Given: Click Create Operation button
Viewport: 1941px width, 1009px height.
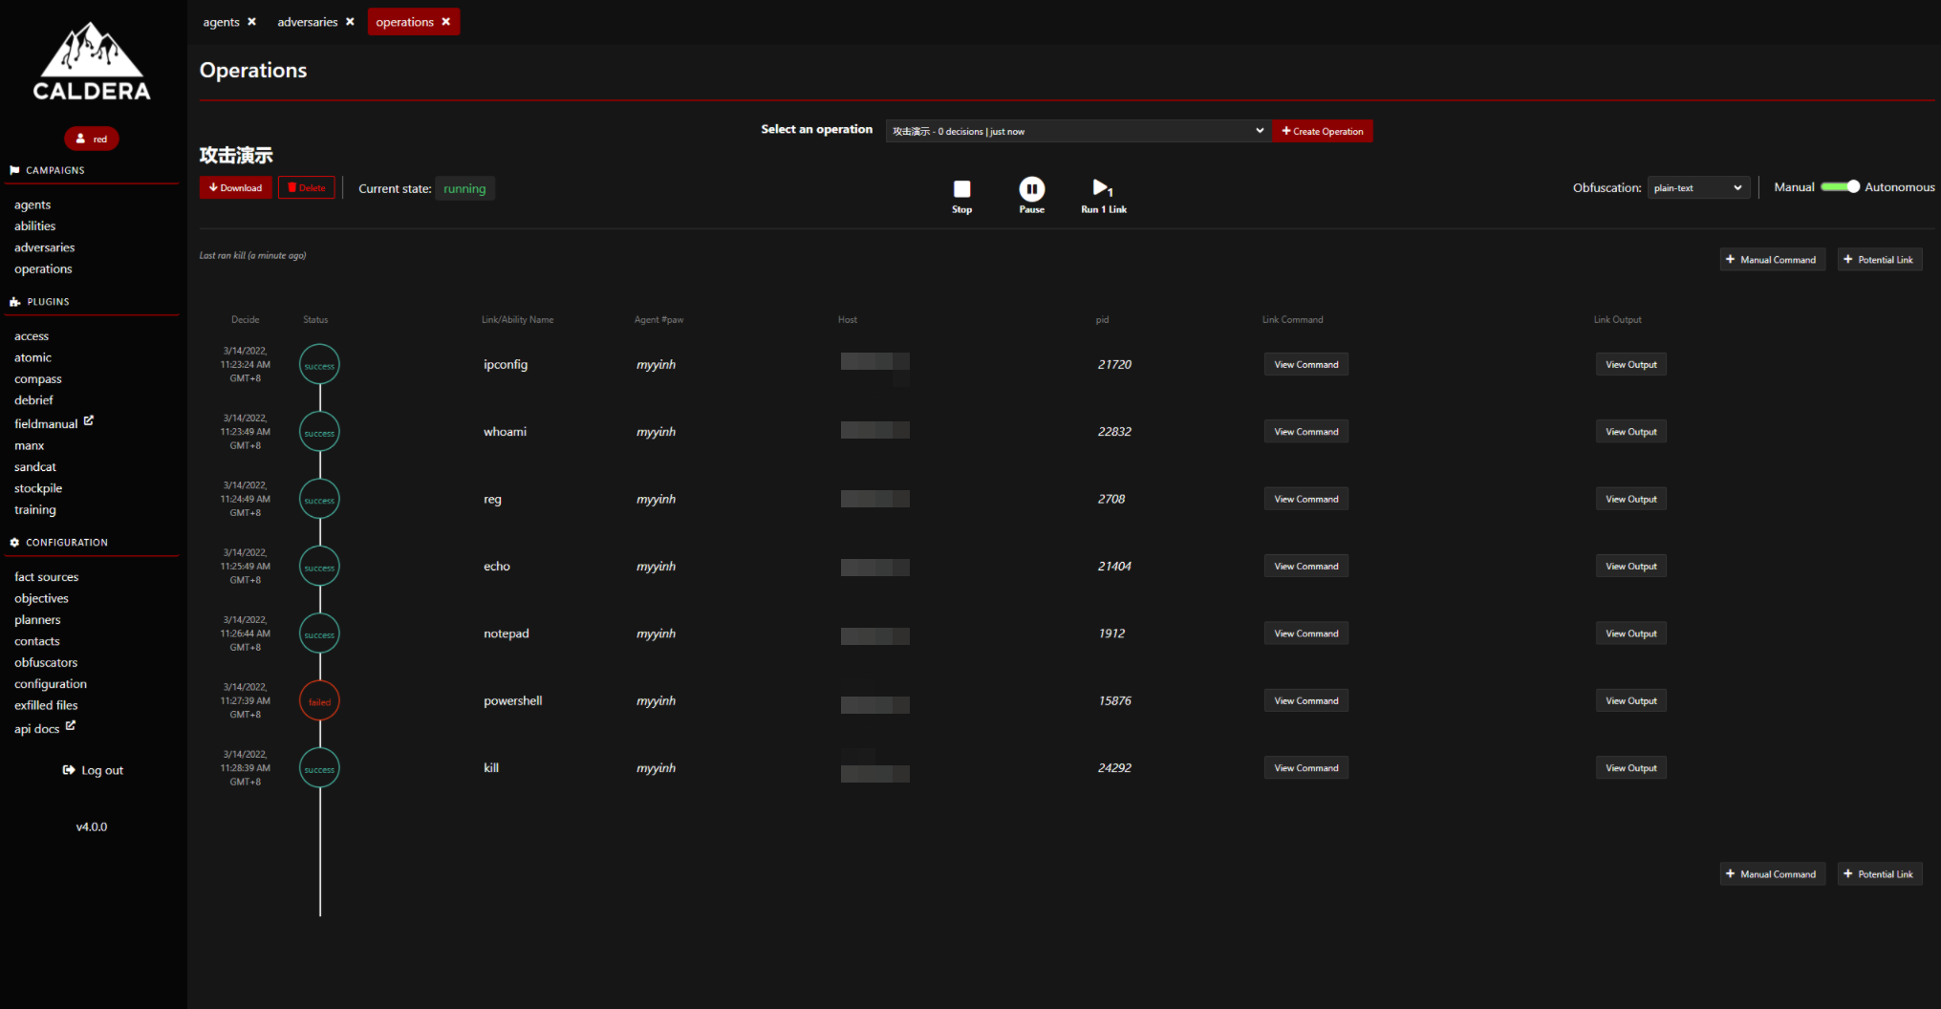Looking at the screenshot, I should click(1323, 131).
